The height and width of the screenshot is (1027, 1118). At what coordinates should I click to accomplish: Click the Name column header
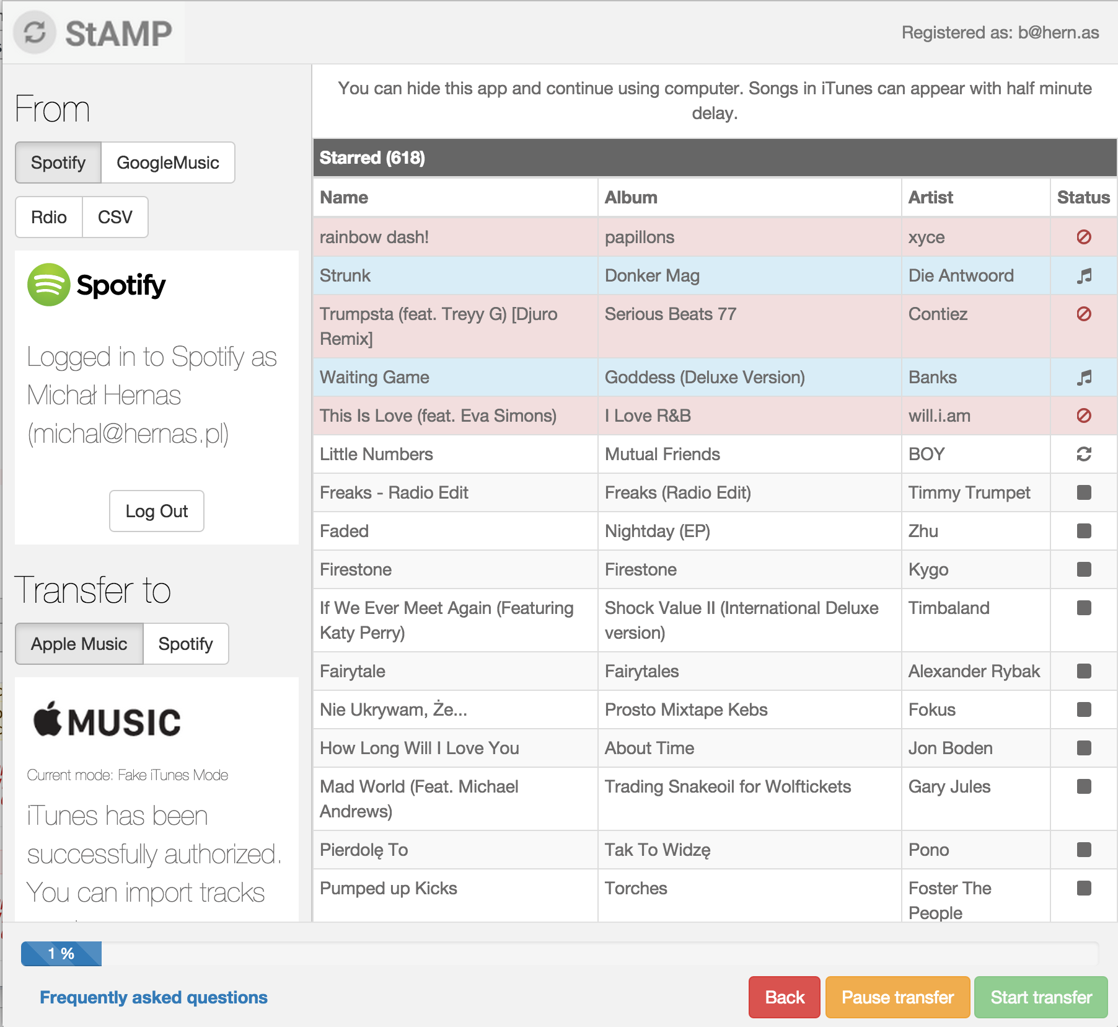point(456,197)
